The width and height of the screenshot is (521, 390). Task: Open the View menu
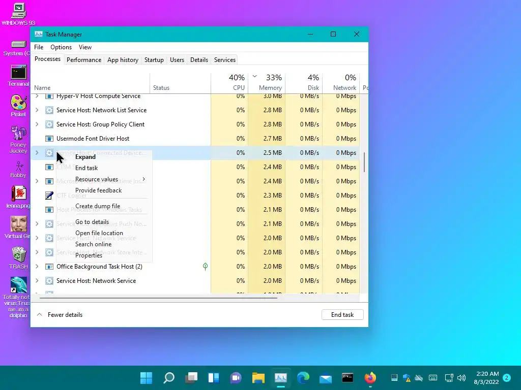click(x=85, y=47)
